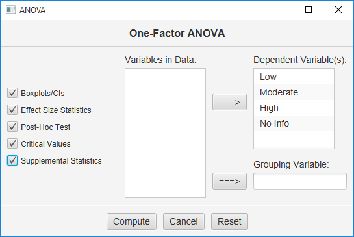Maximize the ANOVA window
The width and height of the screenshot is (354, 237).
pos(309,10)
